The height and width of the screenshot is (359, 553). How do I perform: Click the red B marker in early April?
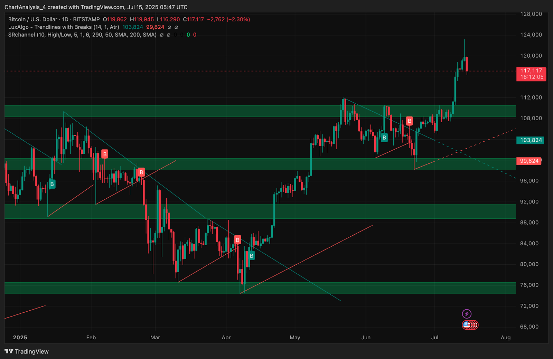tap(237, 240)
